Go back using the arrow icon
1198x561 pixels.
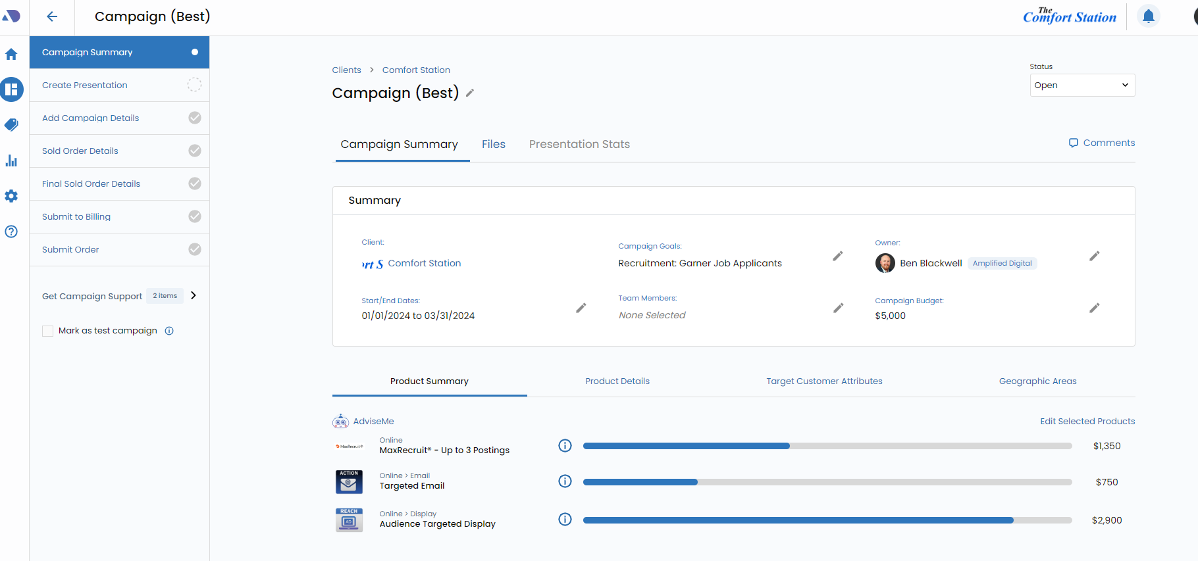click(x=52, y=16)
